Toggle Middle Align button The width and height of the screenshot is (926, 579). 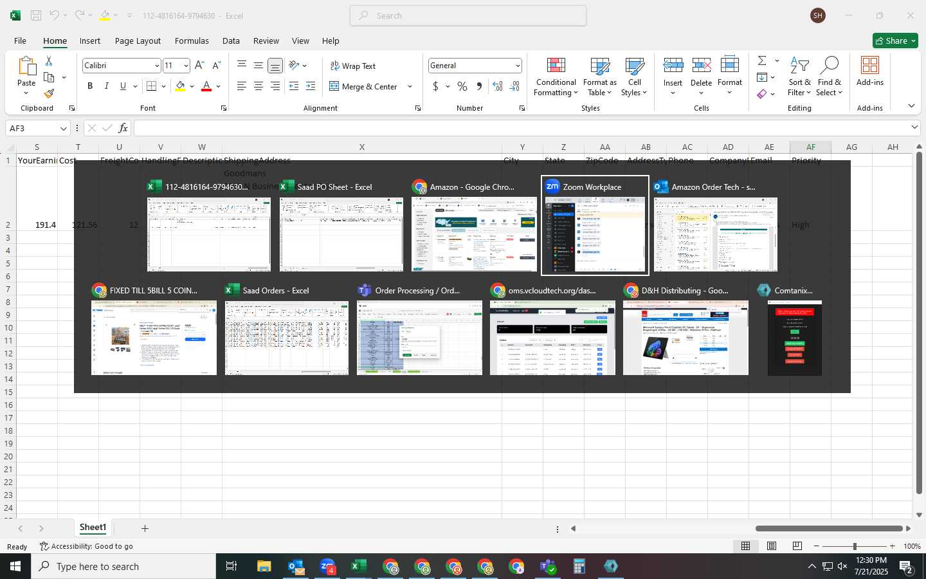pos(259,65)
